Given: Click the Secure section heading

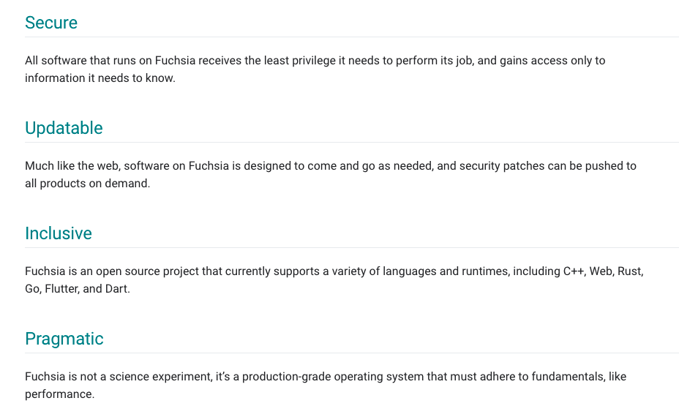Looking at the screenshot, I should click(51, 23).
